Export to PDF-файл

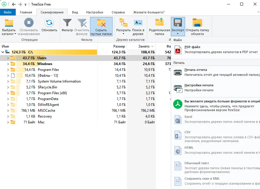216,50
